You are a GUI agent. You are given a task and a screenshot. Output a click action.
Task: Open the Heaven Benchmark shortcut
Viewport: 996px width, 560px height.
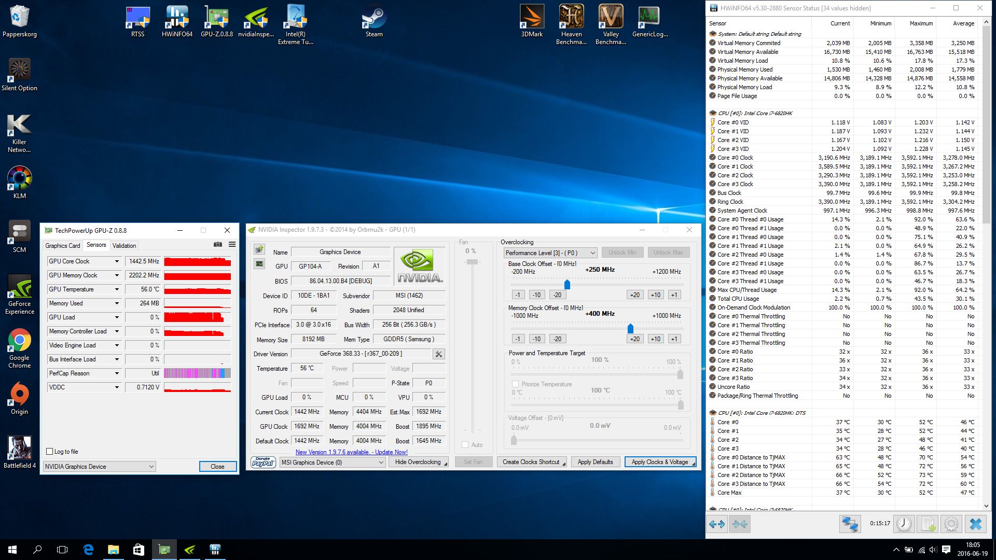coord(571,24)
